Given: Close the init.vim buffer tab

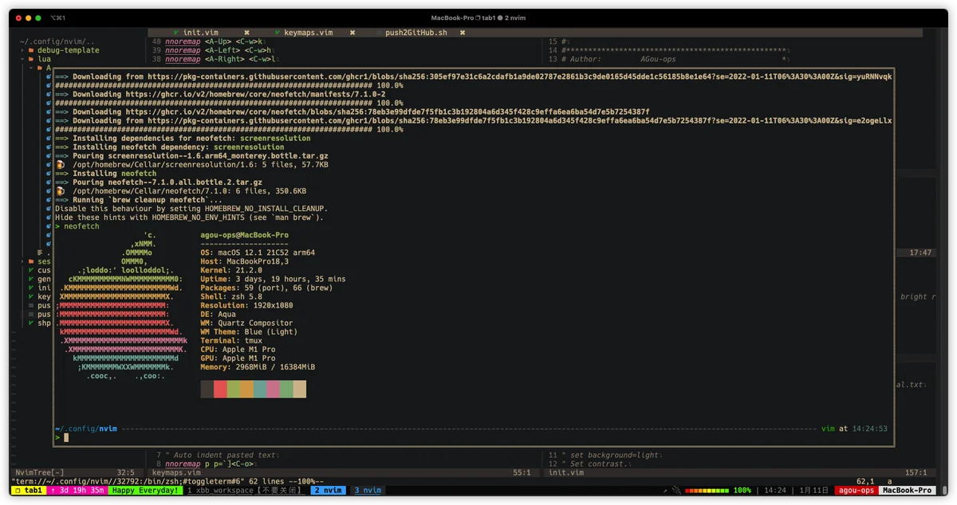Looking at the screenshot, I should coord(247,33).
